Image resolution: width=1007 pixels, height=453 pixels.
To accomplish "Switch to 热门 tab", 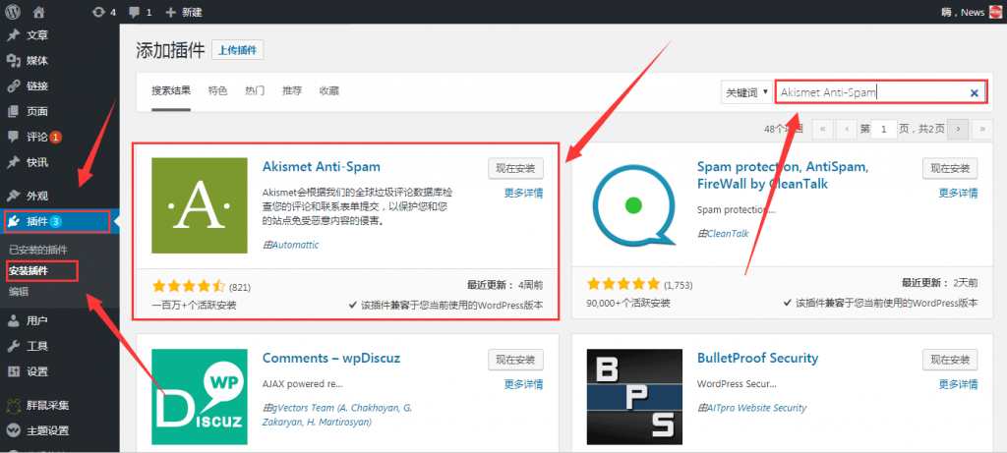I will click(x=255, y=91).
